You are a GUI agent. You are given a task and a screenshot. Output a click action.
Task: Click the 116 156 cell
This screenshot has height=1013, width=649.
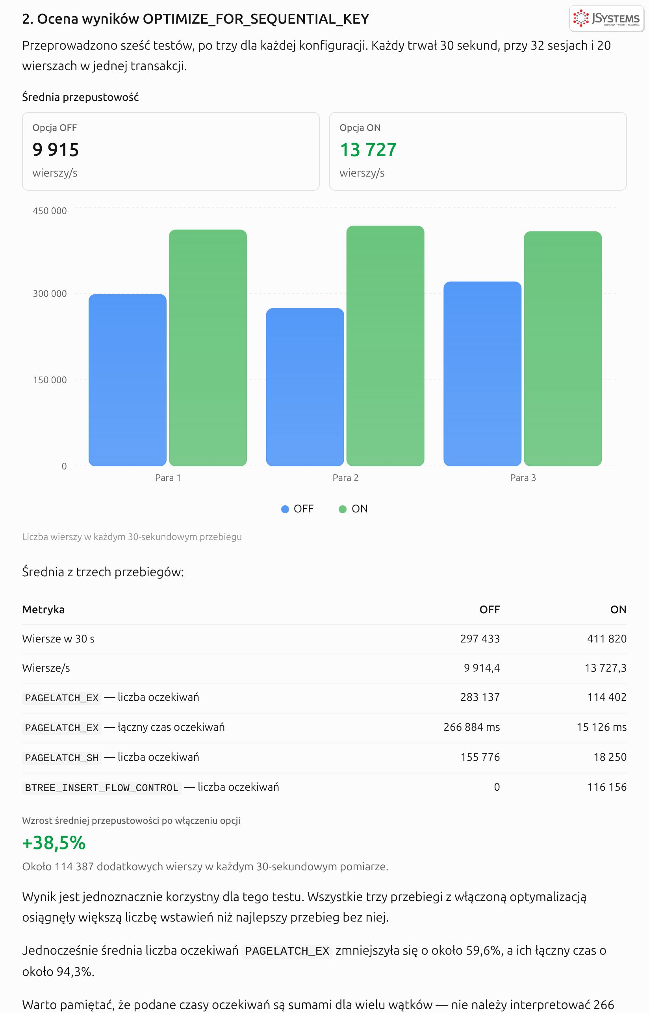pyautogui.click(x=606, y=786)
